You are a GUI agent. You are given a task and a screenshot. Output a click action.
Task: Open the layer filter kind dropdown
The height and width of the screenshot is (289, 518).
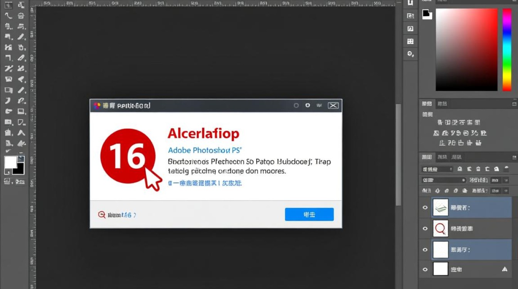click(x=437, y=169)
